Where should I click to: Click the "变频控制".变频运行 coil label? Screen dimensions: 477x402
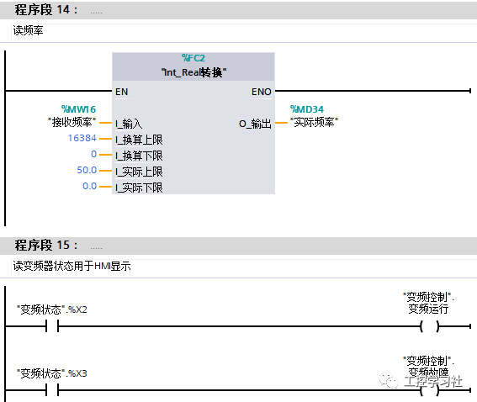coord(429,303)
